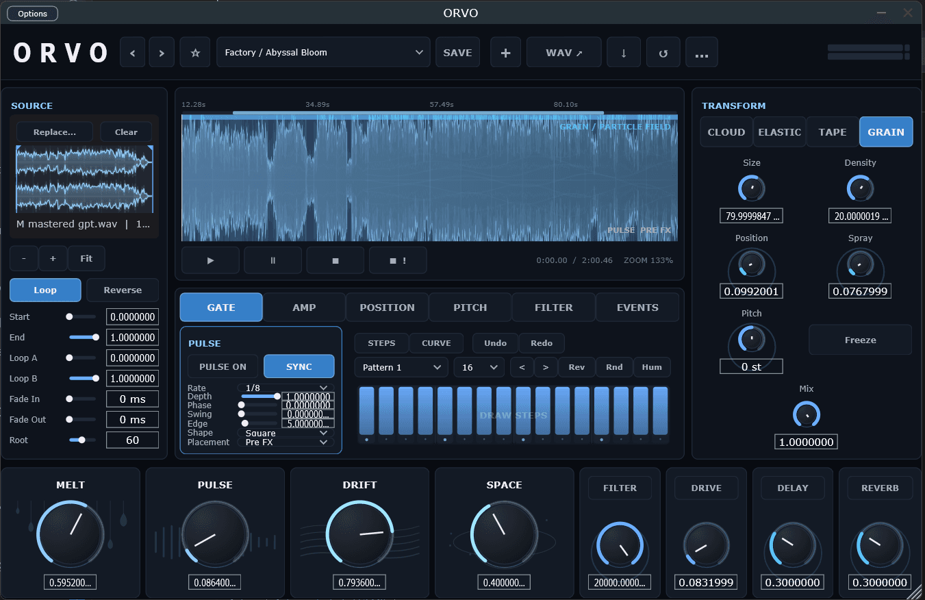This screenshot has height=600, width=925.
Task: Toggle the DRIVE effect on
Action: [706, 488]
